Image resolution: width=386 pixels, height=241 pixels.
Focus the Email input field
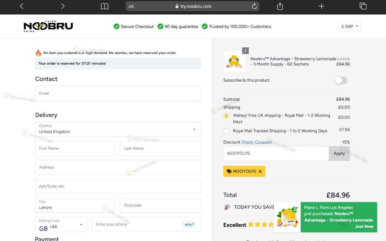(118, 93)
